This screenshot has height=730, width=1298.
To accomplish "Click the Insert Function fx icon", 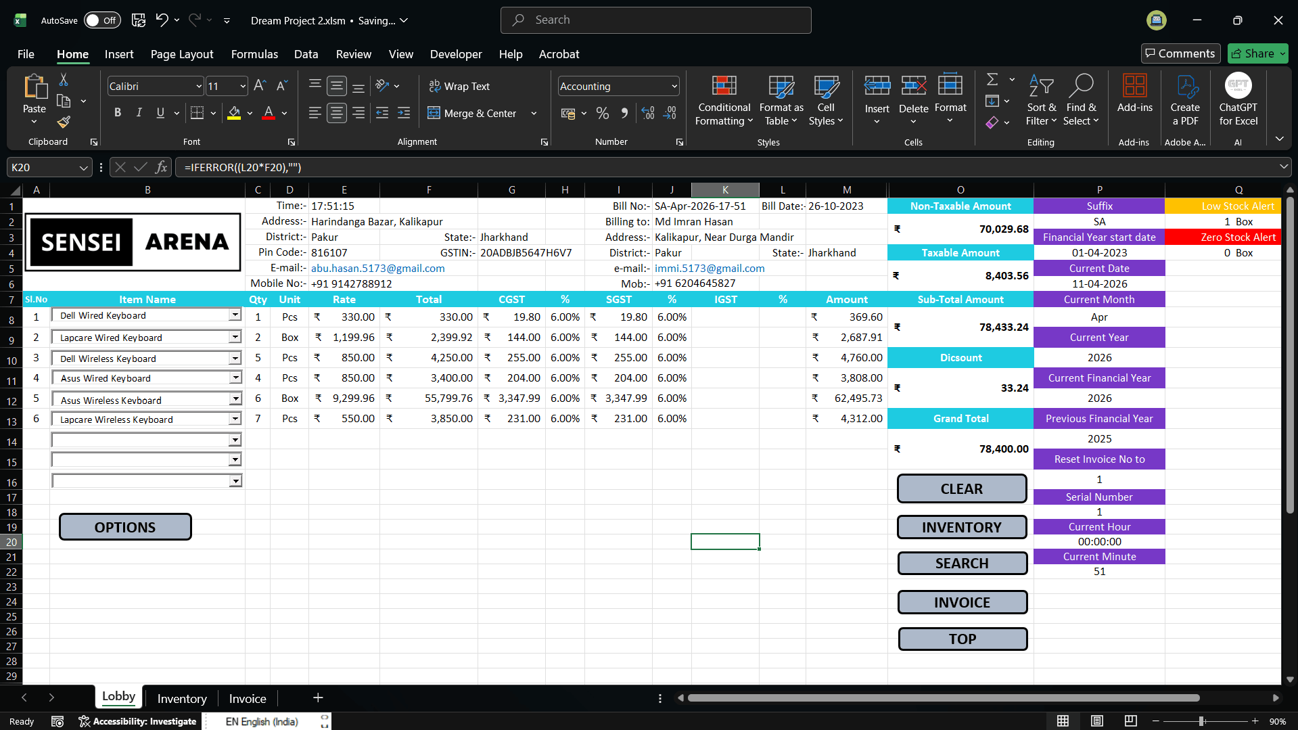I will click(x=161, y=167).
